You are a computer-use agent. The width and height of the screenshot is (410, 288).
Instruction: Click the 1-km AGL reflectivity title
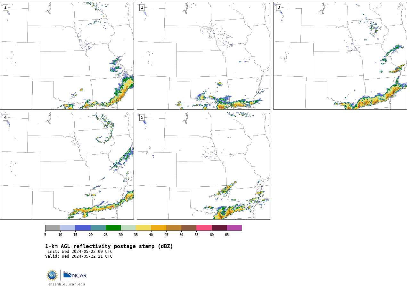click(109, 246)
